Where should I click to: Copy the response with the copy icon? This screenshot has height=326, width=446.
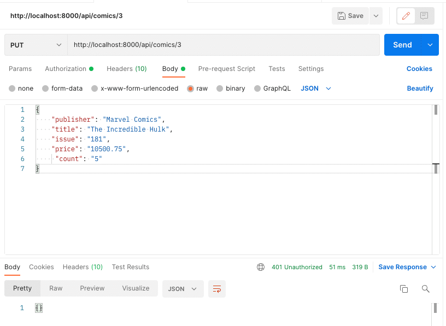tap(403, 289)
